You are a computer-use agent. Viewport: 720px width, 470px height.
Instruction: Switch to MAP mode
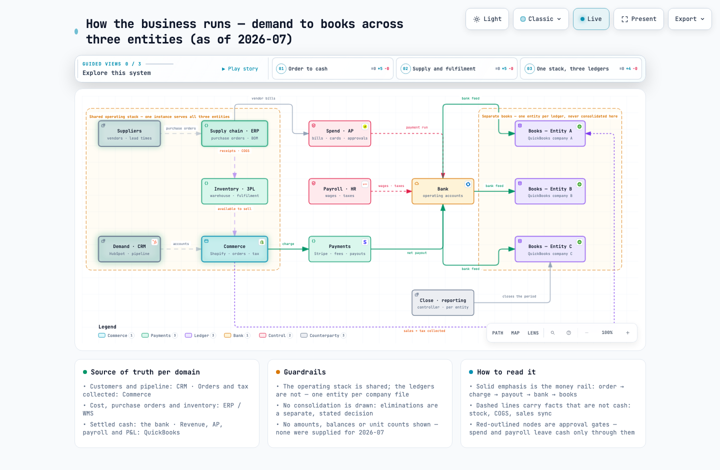click(515, 332)
